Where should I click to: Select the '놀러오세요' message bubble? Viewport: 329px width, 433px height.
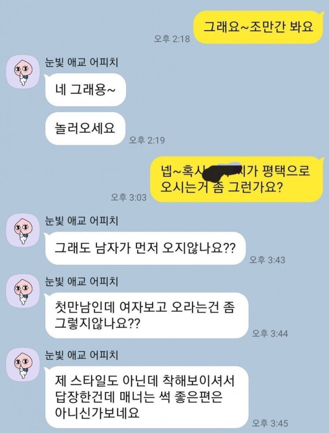[86, 128]
